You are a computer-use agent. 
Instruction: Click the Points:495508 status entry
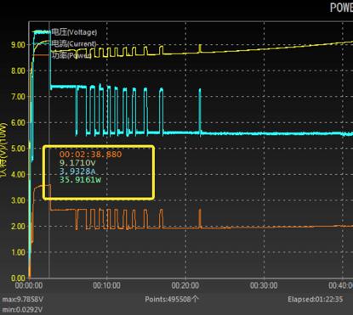[172, 299]
